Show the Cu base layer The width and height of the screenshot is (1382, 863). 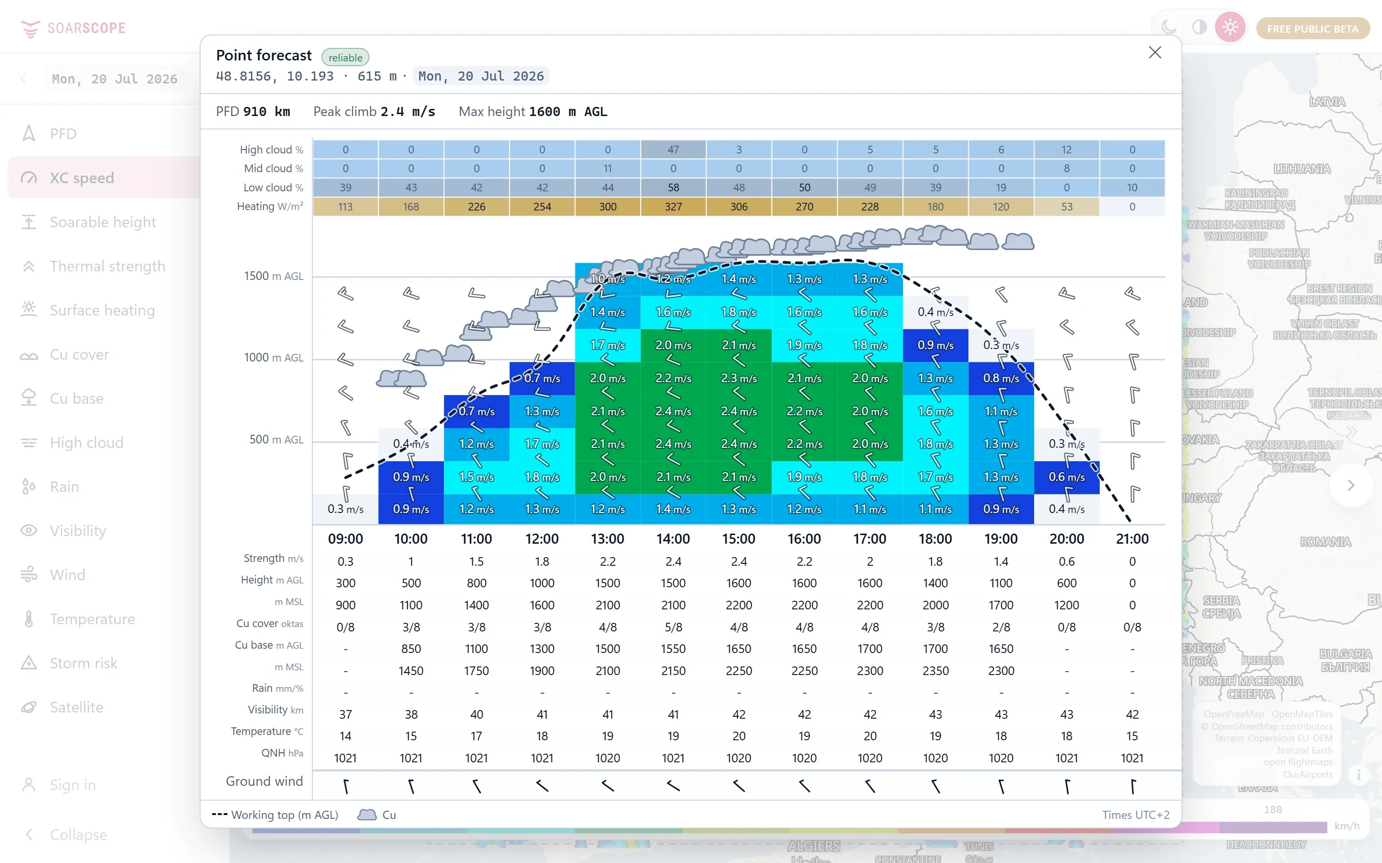pos(103,398)
